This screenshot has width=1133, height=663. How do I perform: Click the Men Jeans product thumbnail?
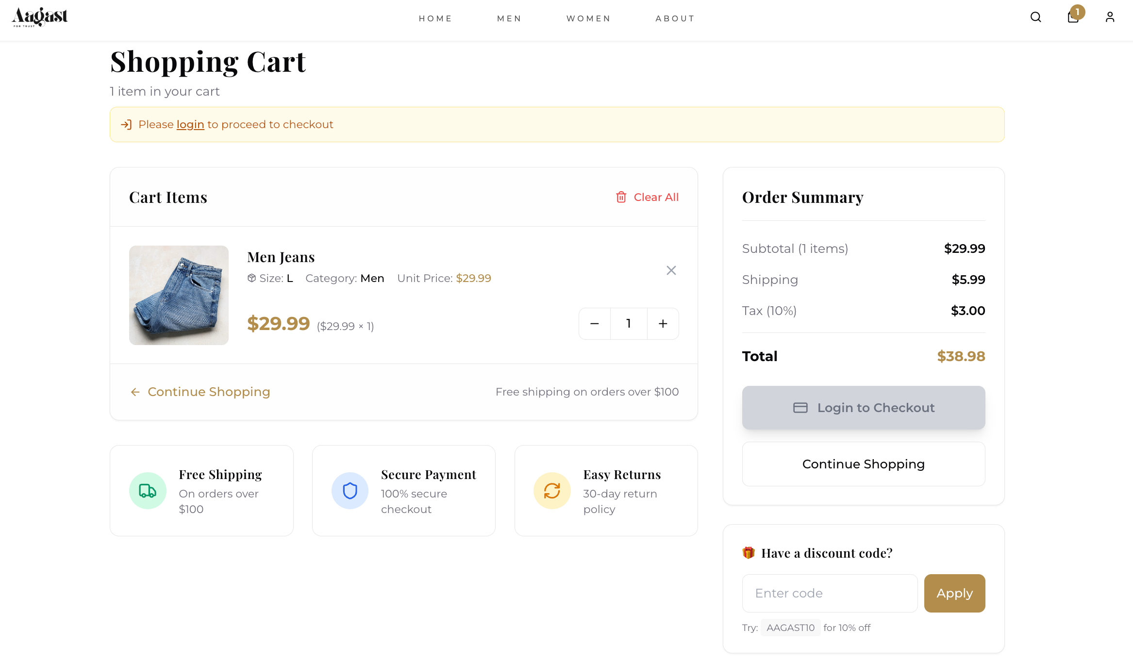pos(179,295)
